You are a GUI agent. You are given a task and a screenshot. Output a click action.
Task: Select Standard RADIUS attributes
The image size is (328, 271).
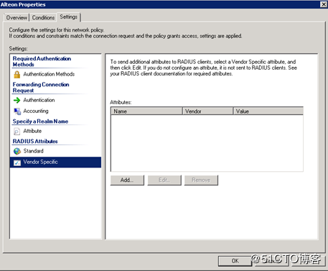(34, 151)
